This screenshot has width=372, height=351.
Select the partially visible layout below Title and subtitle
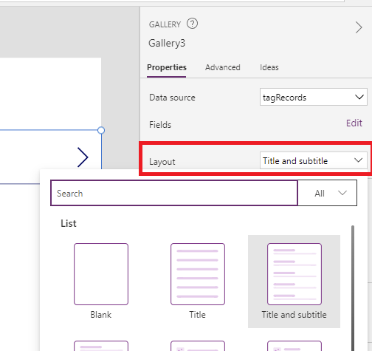(x=294, y=346)
